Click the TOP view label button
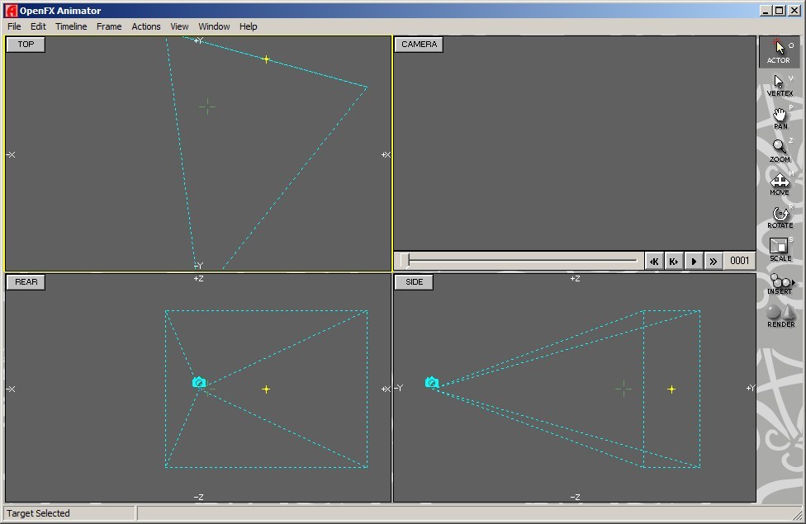The width and height of the screenshot is (806, 524). tap(26, 45)
